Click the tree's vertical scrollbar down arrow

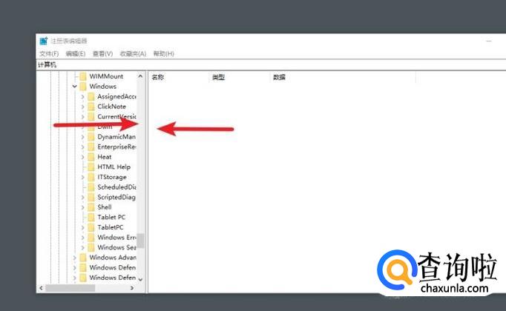(140, 279)
